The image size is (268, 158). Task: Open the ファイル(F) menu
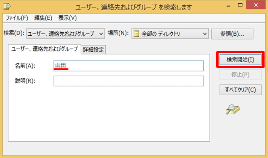[17, 18]
